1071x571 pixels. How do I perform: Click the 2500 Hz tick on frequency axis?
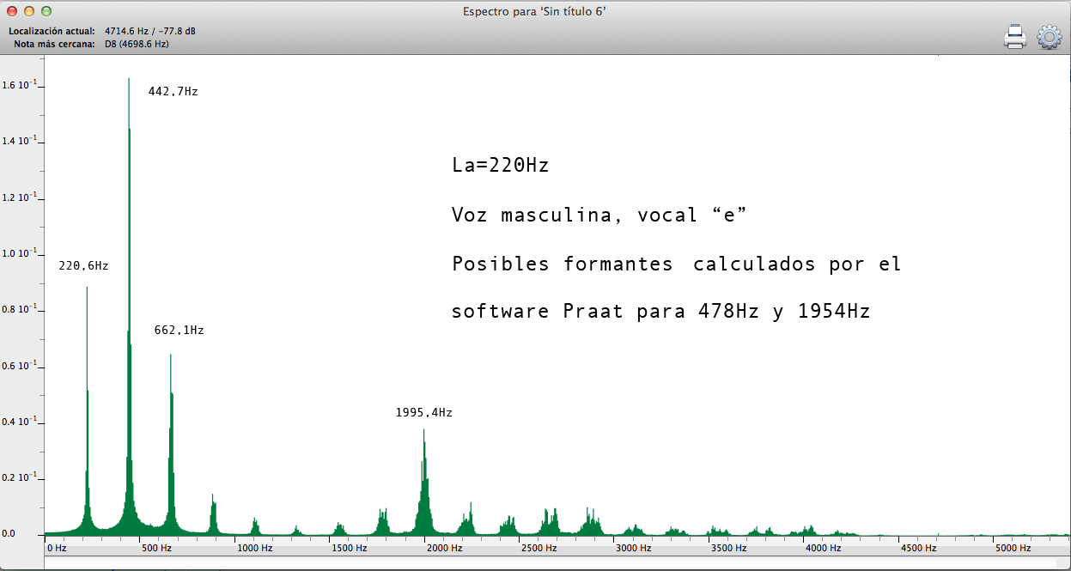pos(539,548)
